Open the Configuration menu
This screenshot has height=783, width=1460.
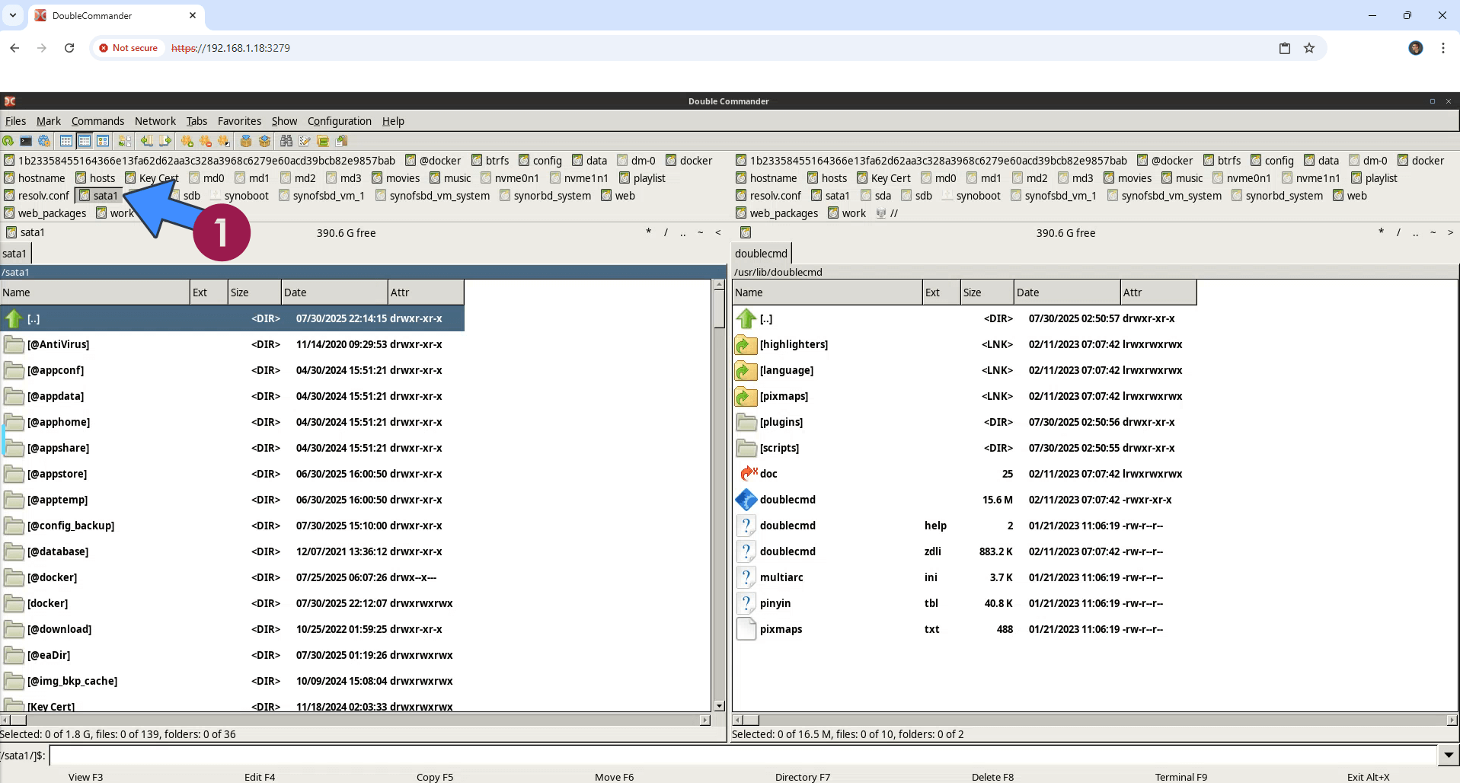[x=340, y=121]
